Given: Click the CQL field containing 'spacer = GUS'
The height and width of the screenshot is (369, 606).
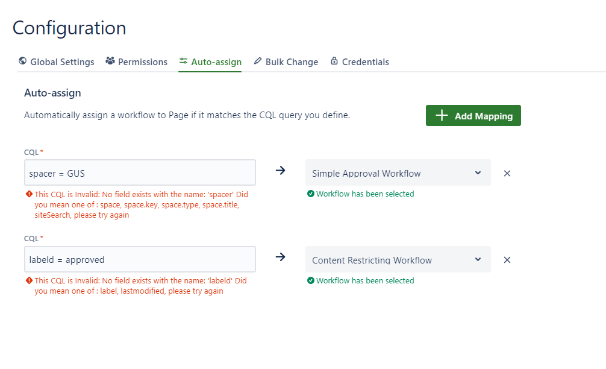Looking at the screenshot, I should pos(140,173).
